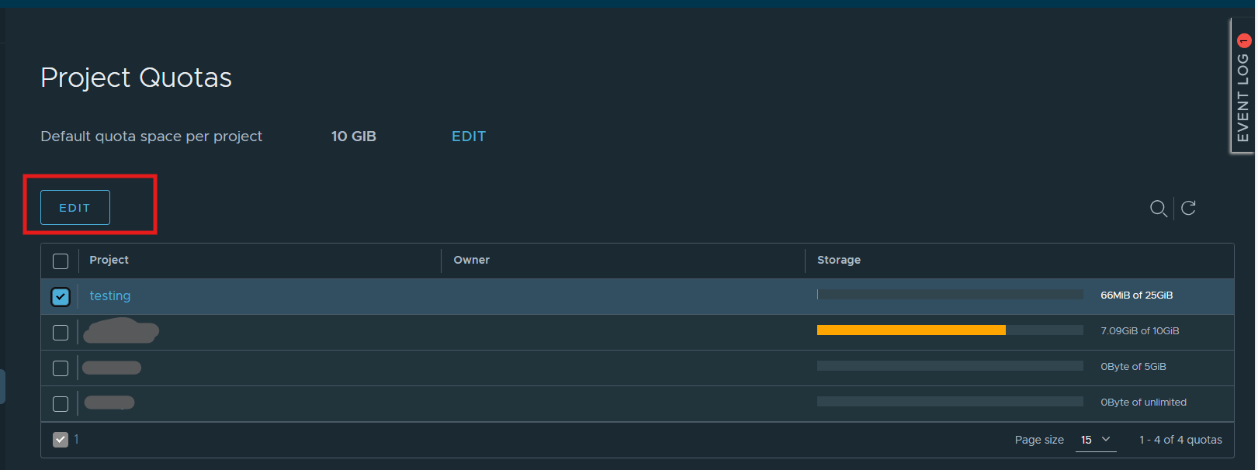Open the redacted project name in second row
1258x470 pixels.
(121, 331)
